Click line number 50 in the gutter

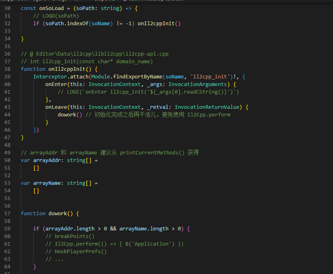[8, 160]
